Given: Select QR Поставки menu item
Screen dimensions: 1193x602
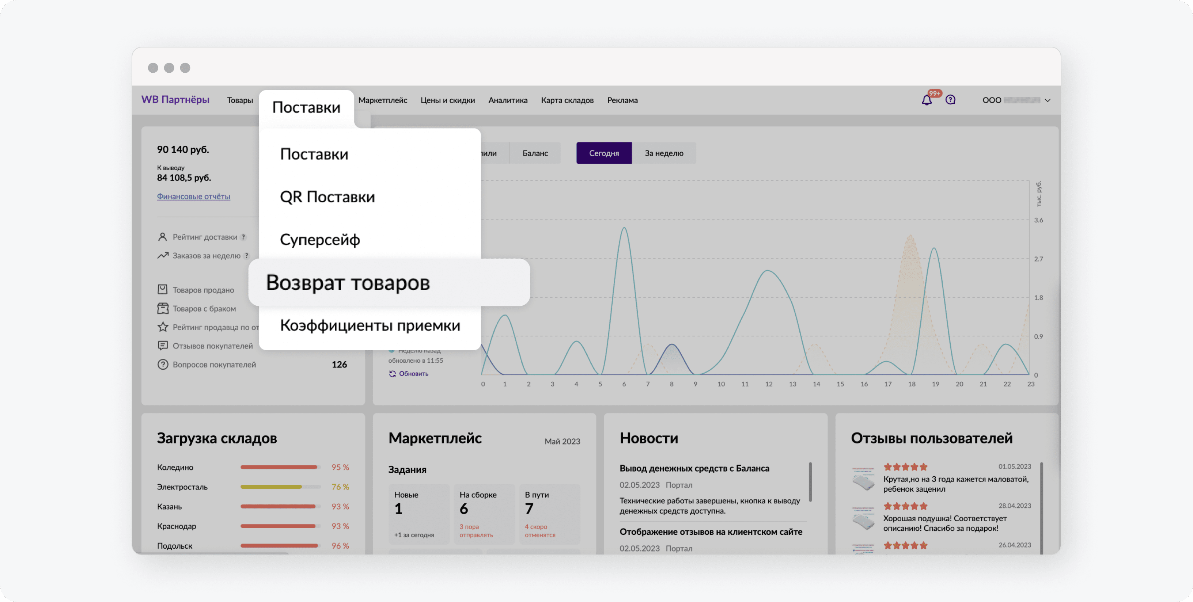Looking at the screenshot, I should click(327, 197).
